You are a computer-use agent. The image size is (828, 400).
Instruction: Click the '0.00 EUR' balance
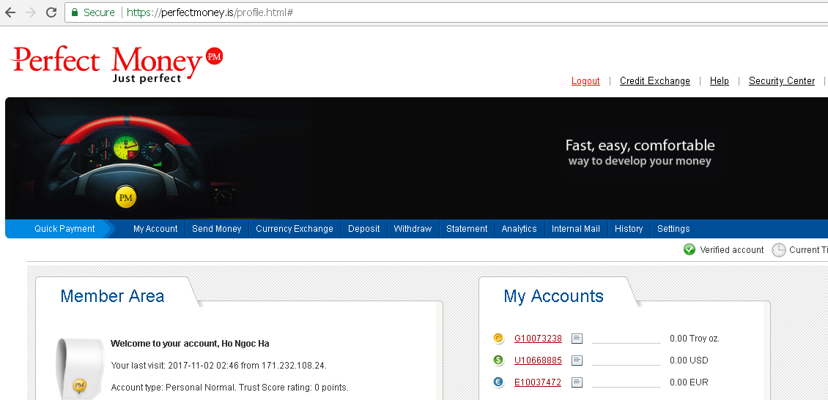pos(689,382)
